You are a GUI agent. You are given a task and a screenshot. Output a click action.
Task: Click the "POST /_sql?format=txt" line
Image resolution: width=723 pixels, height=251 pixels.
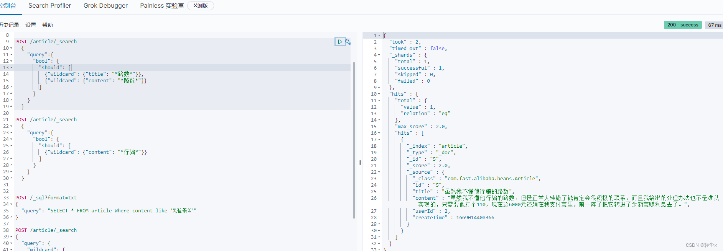[x=46, y=198]
